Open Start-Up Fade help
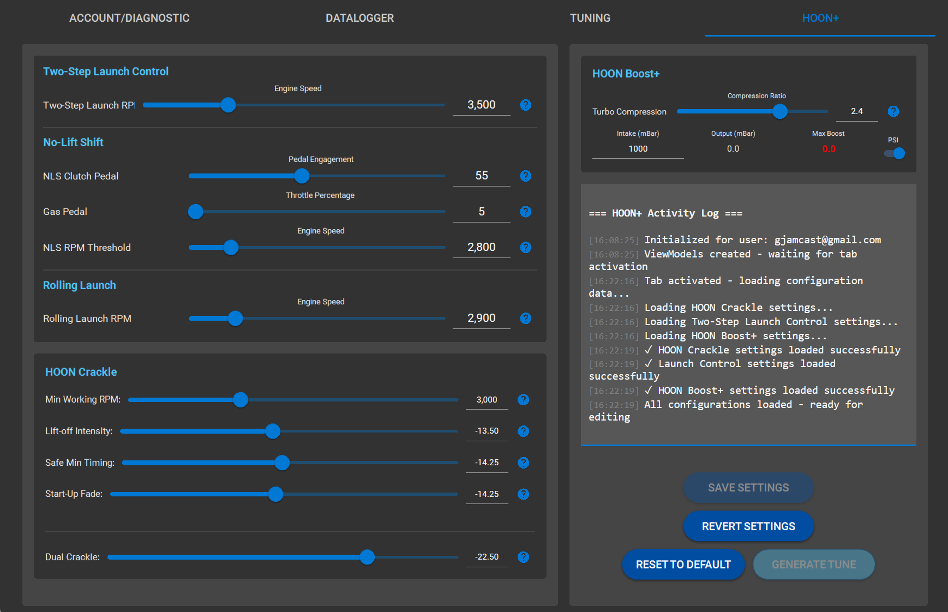The height and width of the screenshot is (612, 948). [523, 494]
